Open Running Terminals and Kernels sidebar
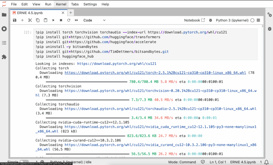 [4, 29]
